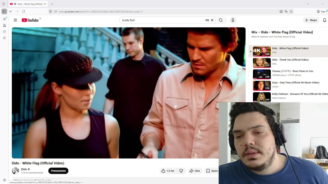Open YouTube notifications bell
328x184 pixels.
click(x=324, y=20)
